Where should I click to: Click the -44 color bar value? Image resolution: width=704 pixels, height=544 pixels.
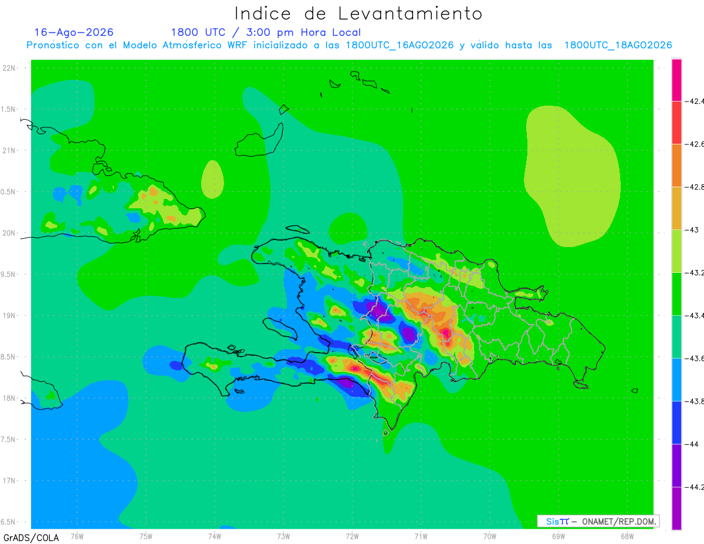click(693, 444)
